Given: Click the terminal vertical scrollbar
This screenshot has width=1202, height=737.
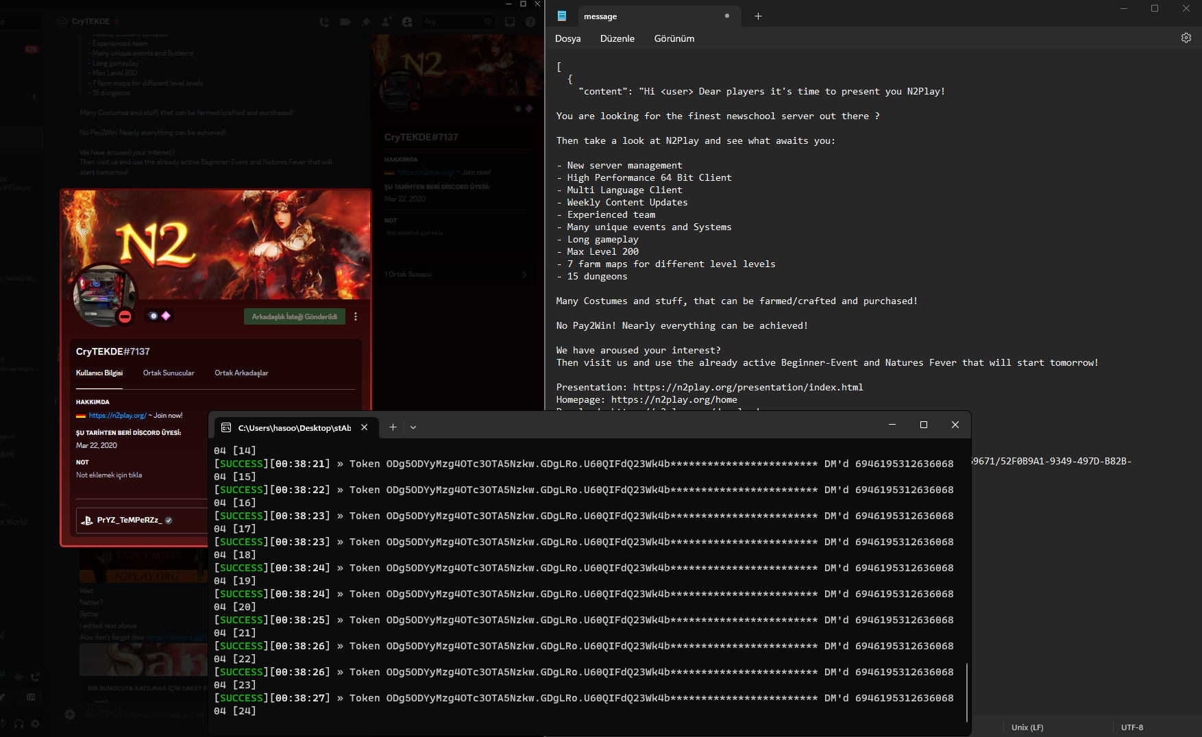Looking at the screenshot, I should (967, 692).
